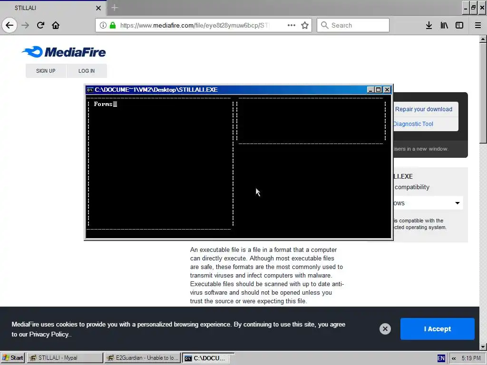Switch to E2Guardian taskbar item
Screen dimensions: 487x365
coord(143,358)
